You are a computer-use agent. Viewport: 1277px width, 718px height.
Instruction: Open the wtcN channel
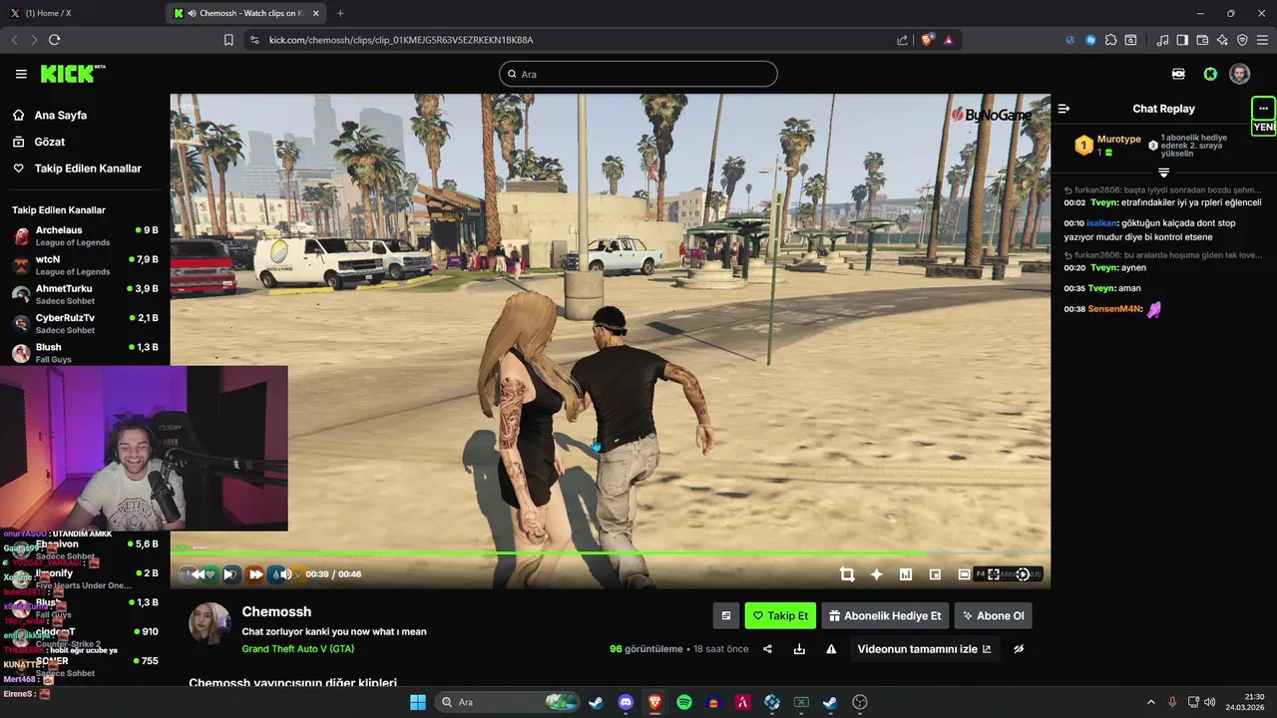[85, 265]
